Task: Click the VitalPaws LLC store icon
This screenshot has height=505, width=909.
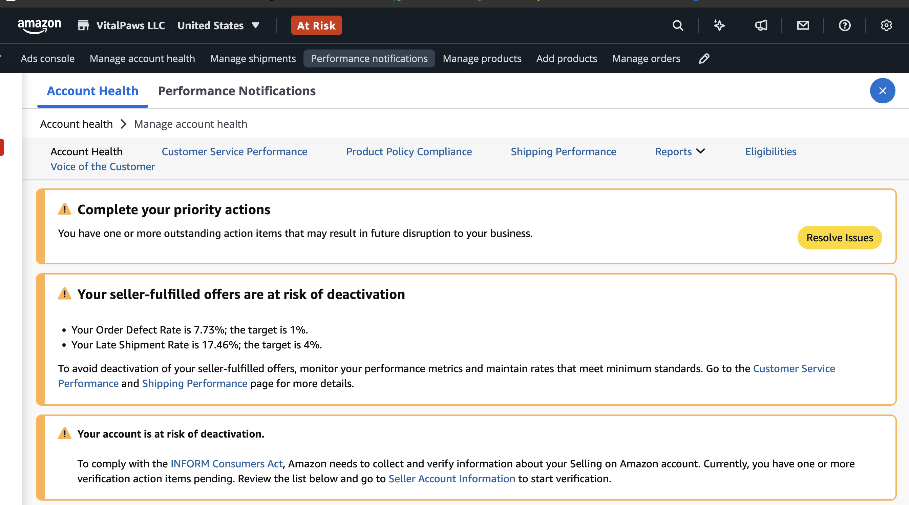Action: [x=83, y=25]
